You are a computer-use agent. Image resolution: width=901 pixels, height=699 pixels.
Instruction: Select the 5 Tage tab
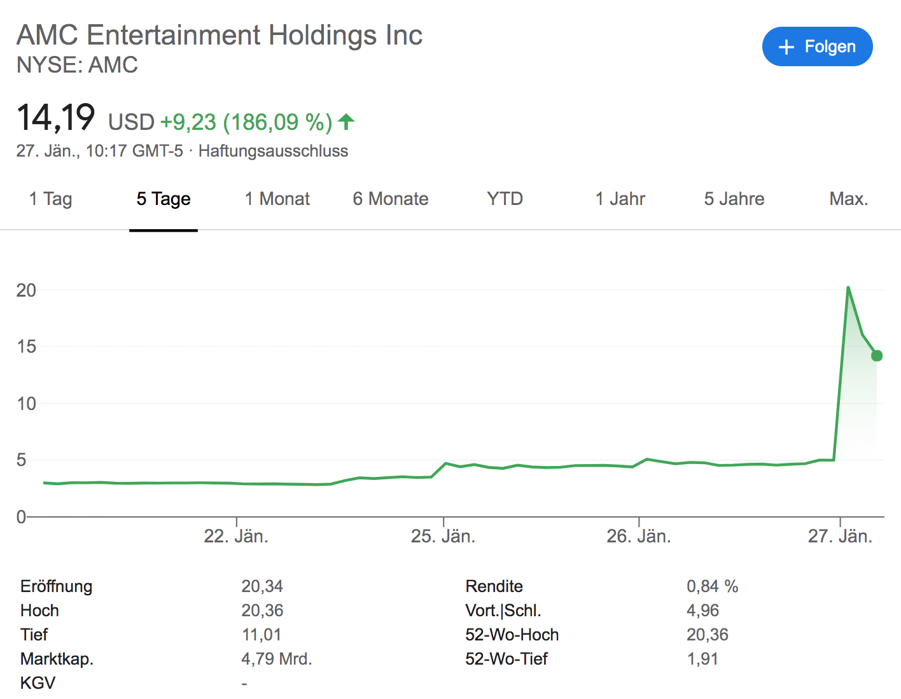pyautogui.click(x=164, y=199)
